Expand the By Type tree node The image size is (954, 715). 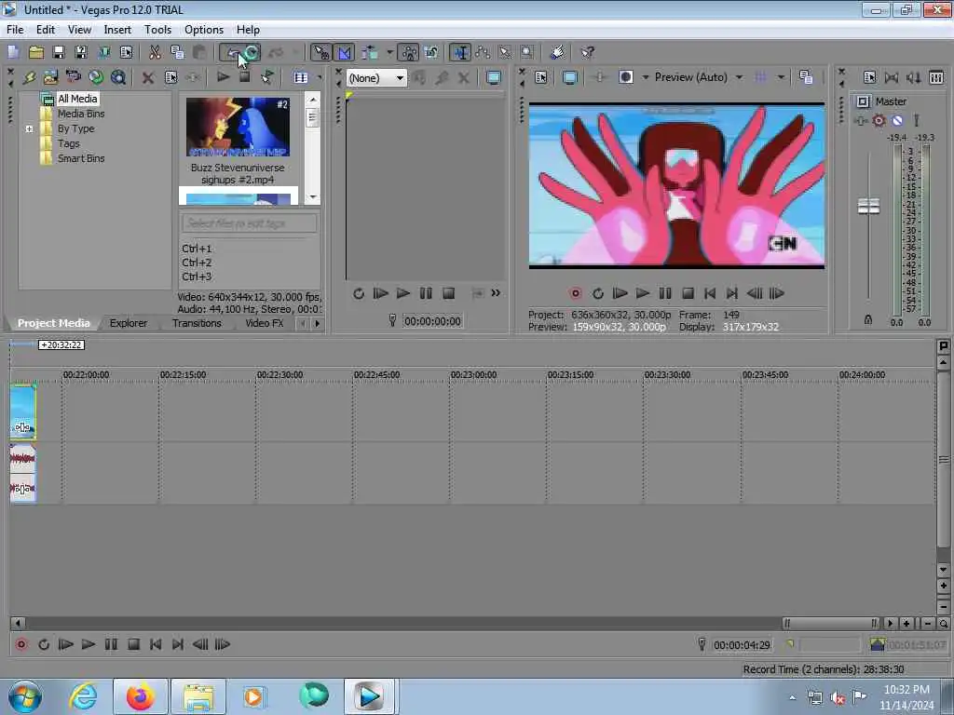point(29,128)
